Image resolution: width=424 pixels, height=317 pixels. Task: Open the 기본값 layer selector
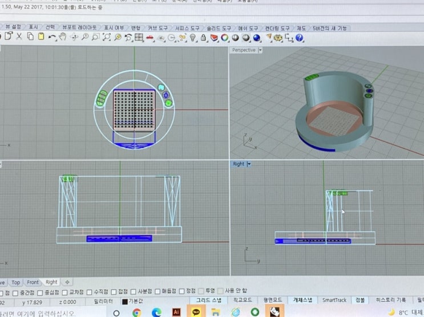pos(136,301)
